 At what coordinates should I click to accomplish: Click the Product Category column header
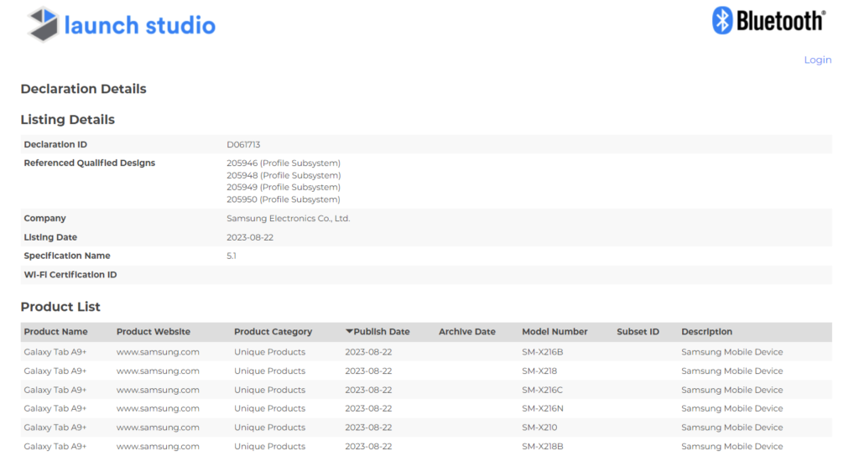coord(273,332)
